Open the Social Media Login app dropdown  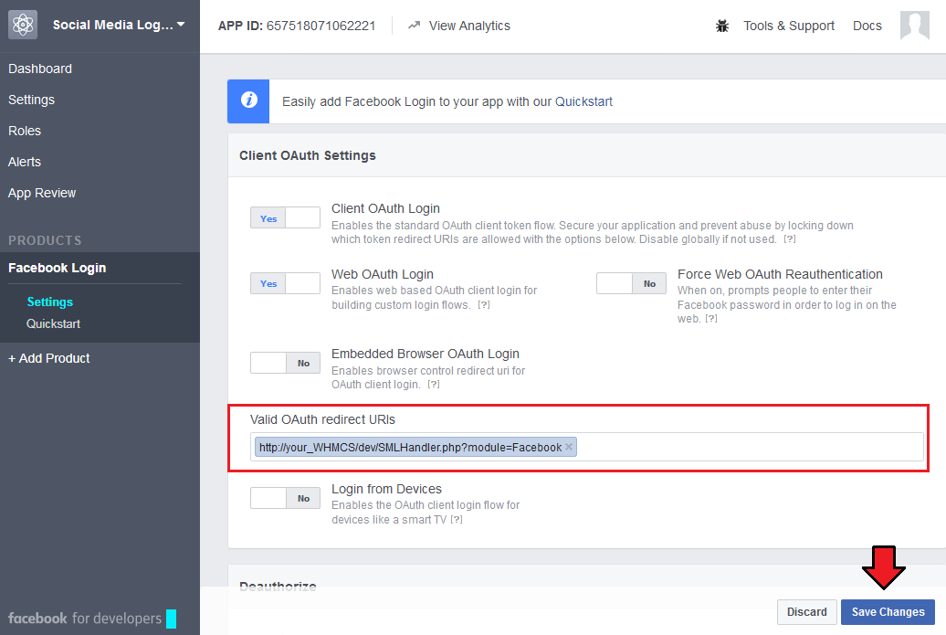(x=119, y=25)
